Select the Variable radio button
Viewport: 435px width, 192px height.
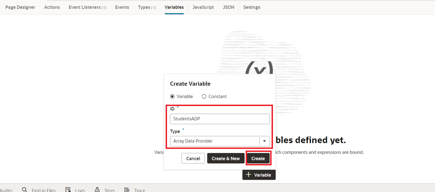tap(172, 96)
